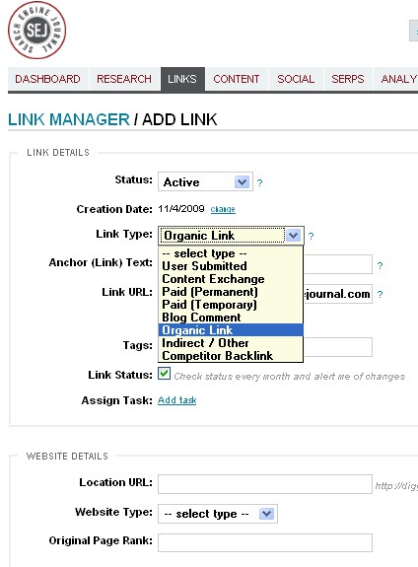Switch to the Content tab
The height and width of the screenshot is (567, 418).
[237, 79]
